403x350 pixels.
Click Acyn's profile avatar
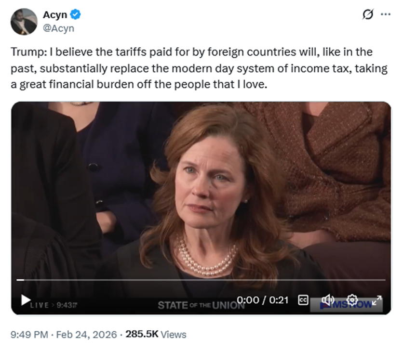click(x=24, y=22)
